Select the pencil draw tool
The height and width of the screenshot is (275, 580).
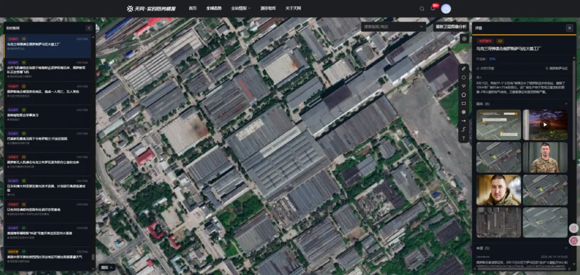(464, 68)
